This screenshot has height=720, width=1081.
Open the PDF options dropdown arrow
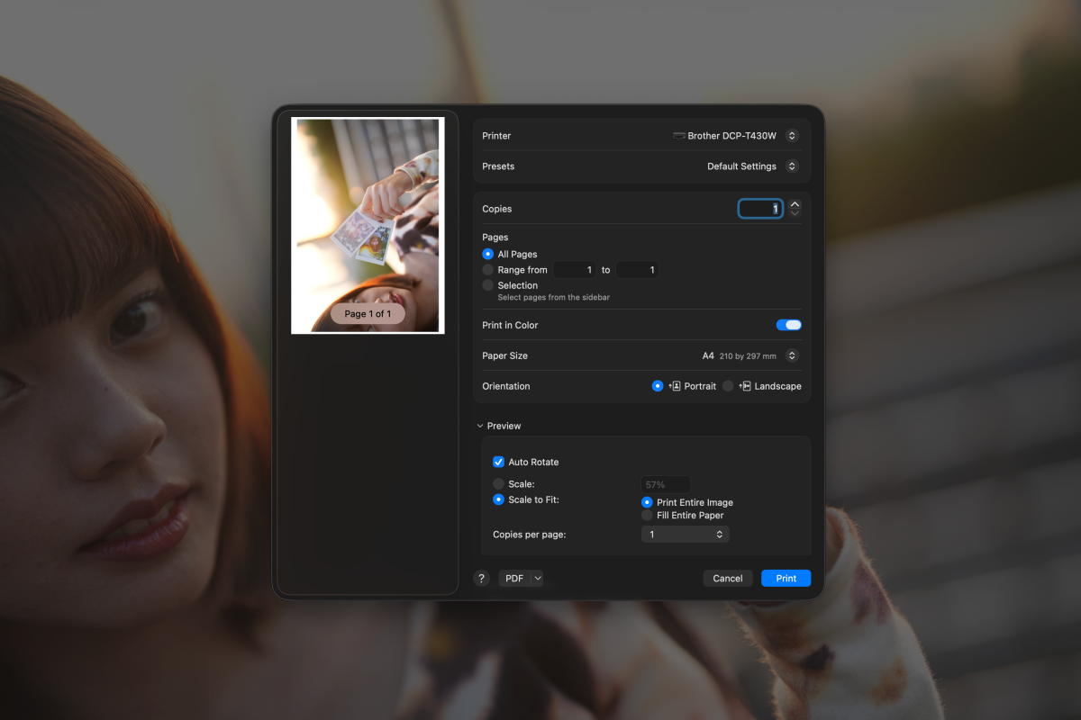click(537, 579)
